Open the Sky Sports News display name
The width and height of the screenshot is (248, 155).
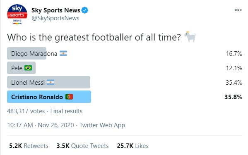pyautogui.click(x=55, y=10)
